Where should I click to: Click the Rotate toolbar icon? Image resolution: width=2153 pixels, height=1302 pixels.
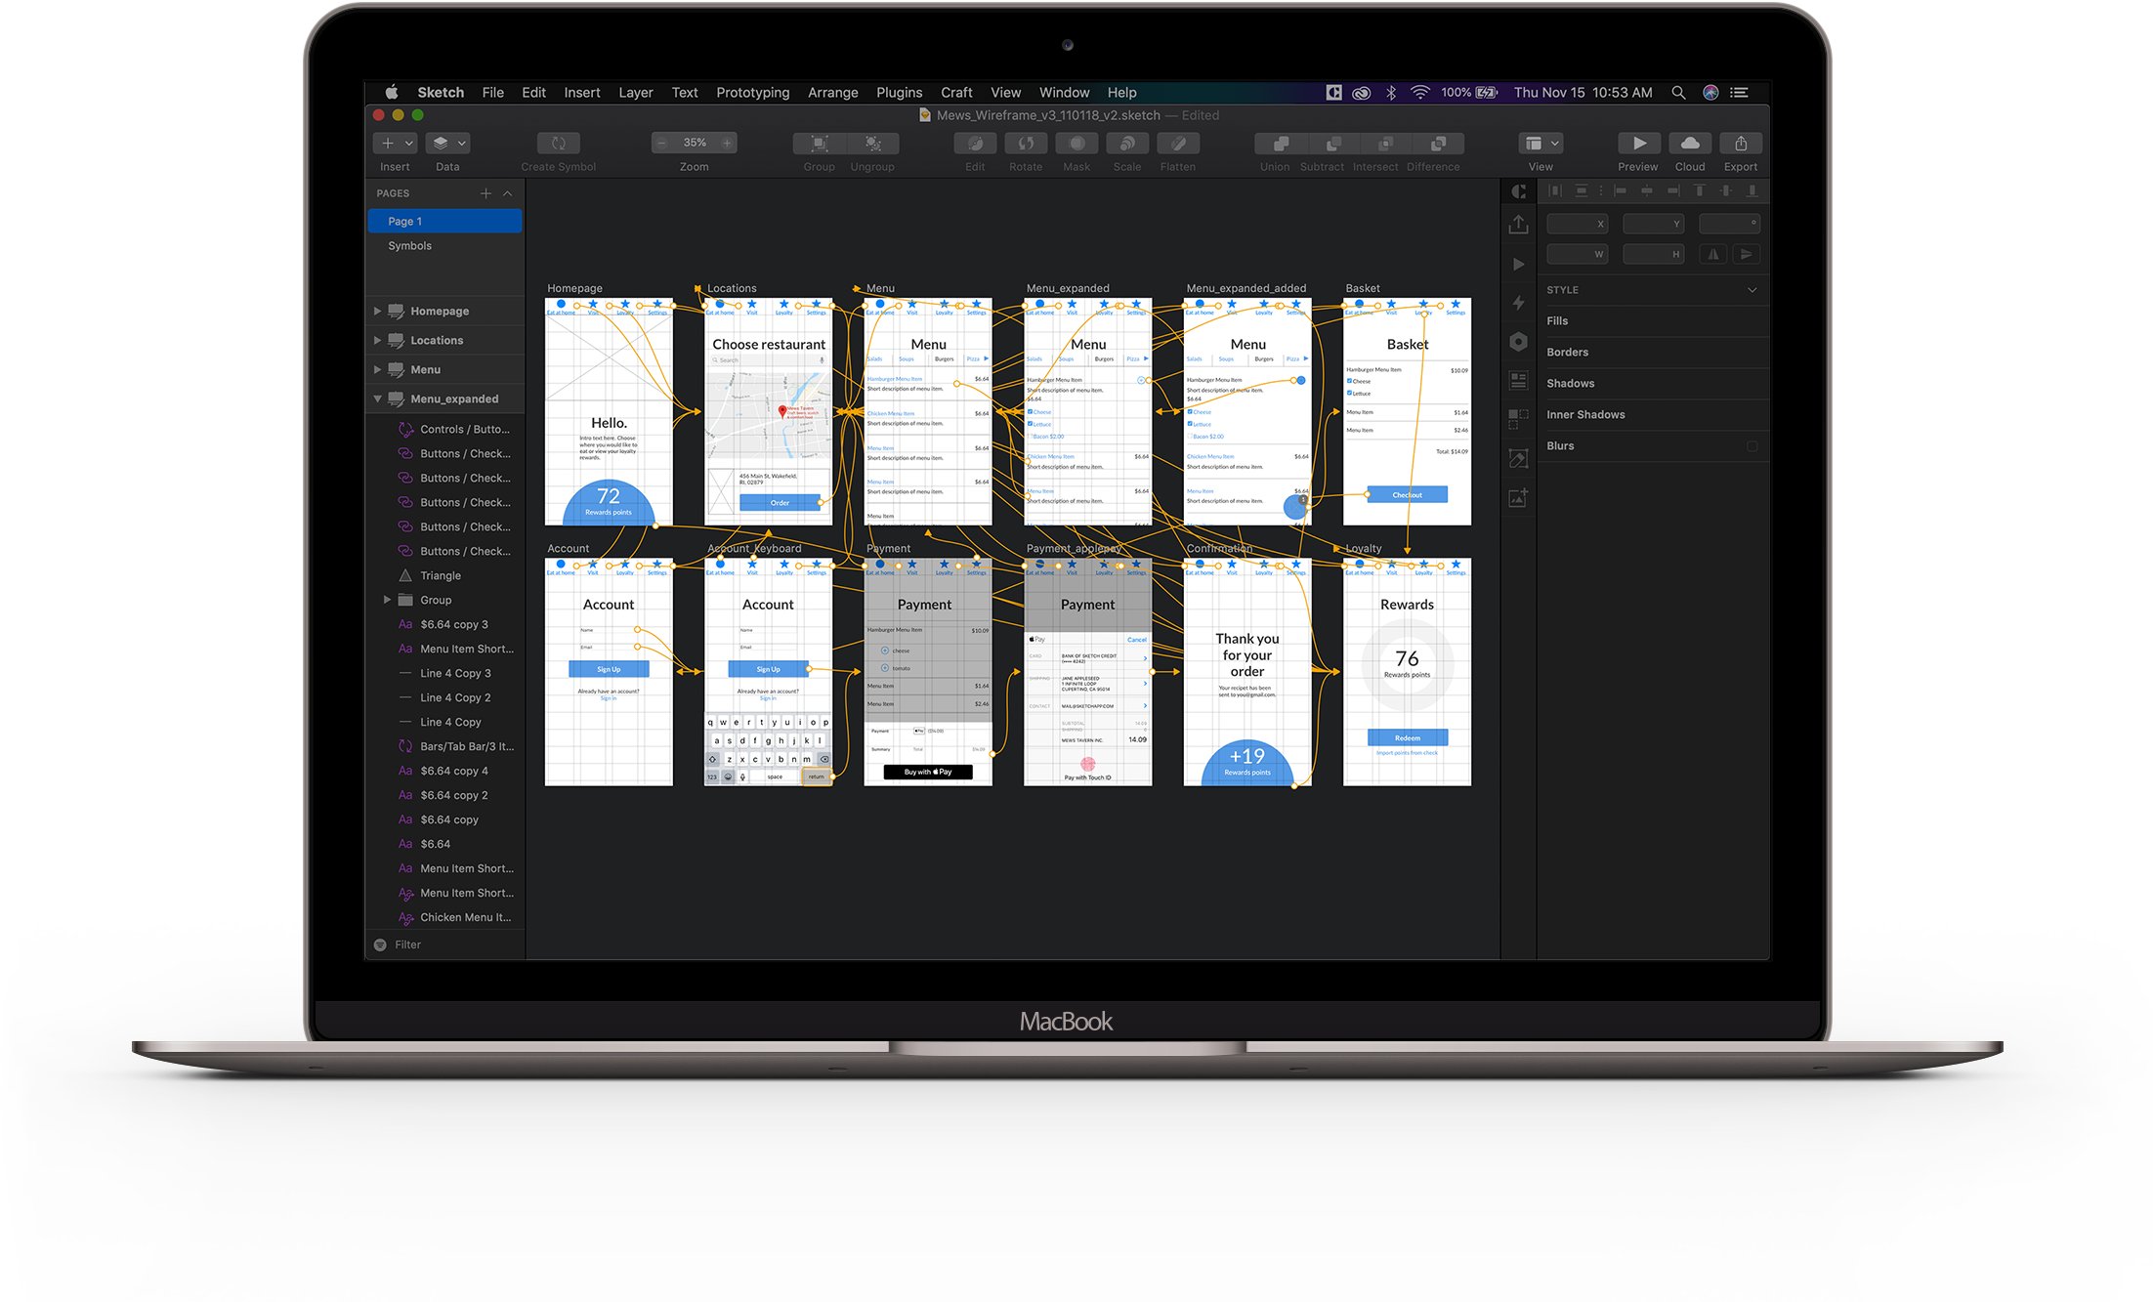pyautogui.click(x=1026, y=144)
